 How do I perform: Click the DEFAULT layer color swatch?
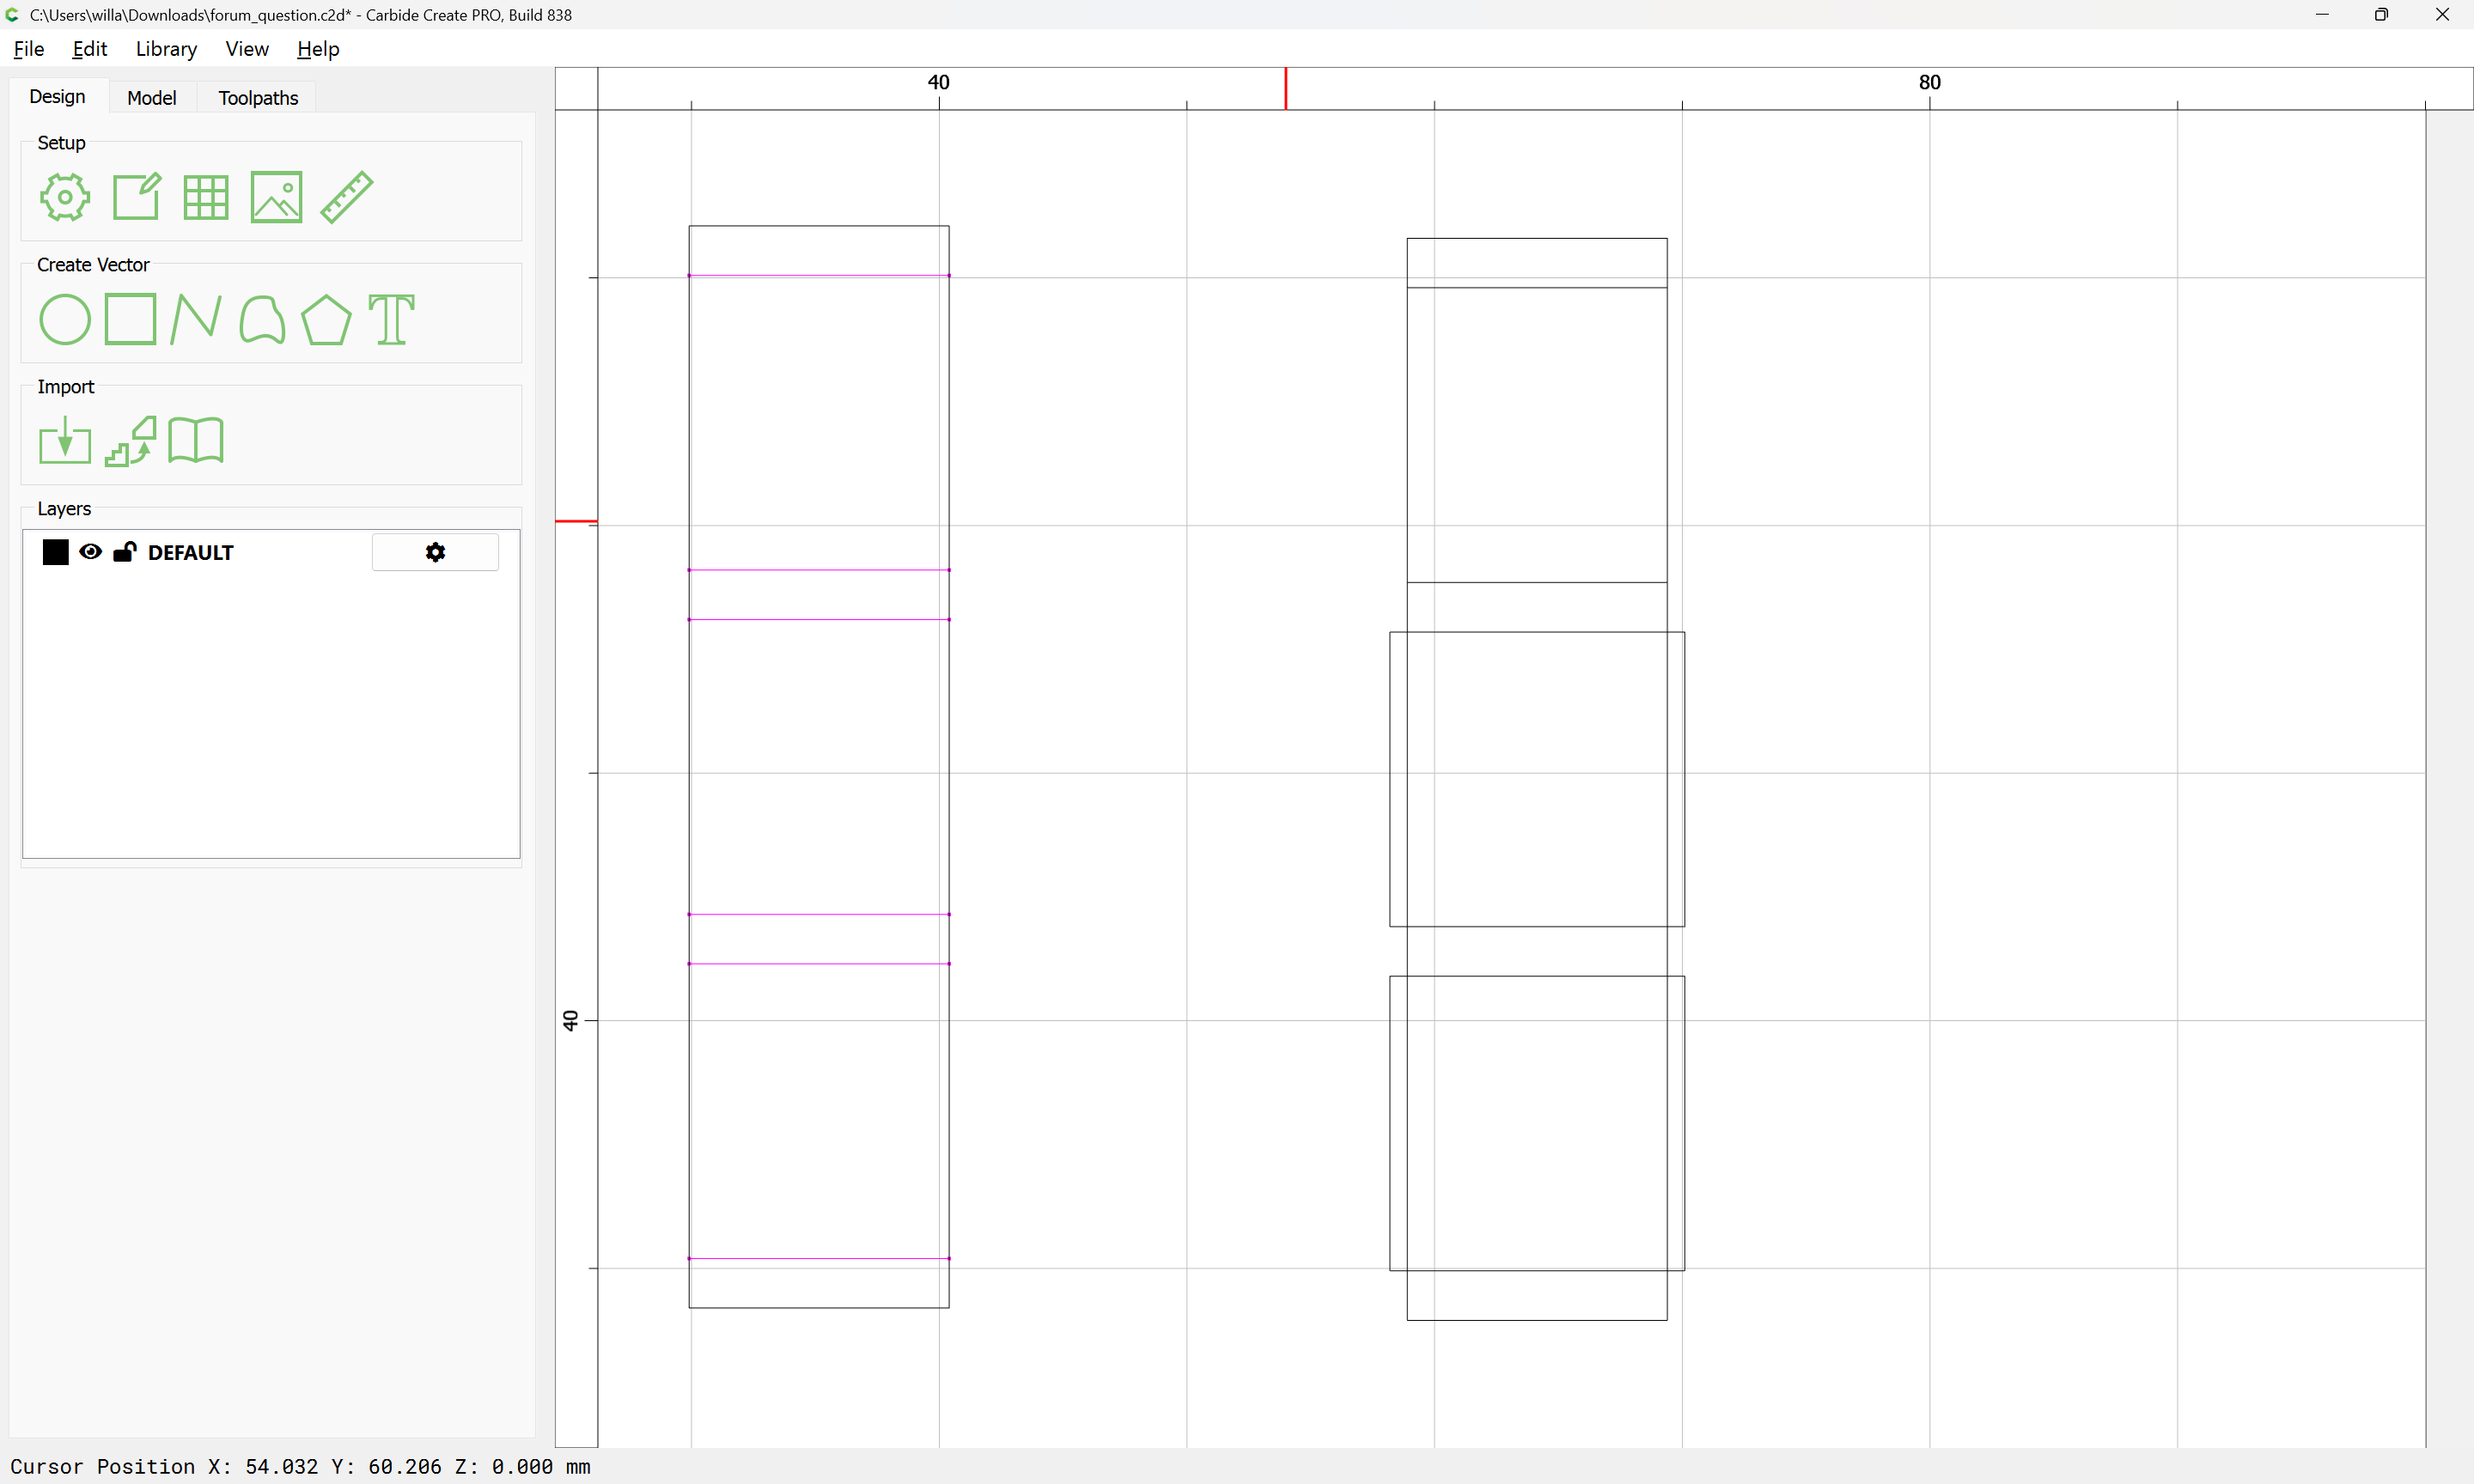[x=56, y=552]
